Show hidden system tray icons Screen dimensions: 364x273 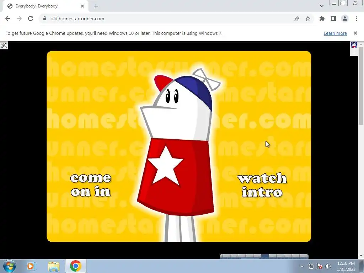(x=302, y=266)
